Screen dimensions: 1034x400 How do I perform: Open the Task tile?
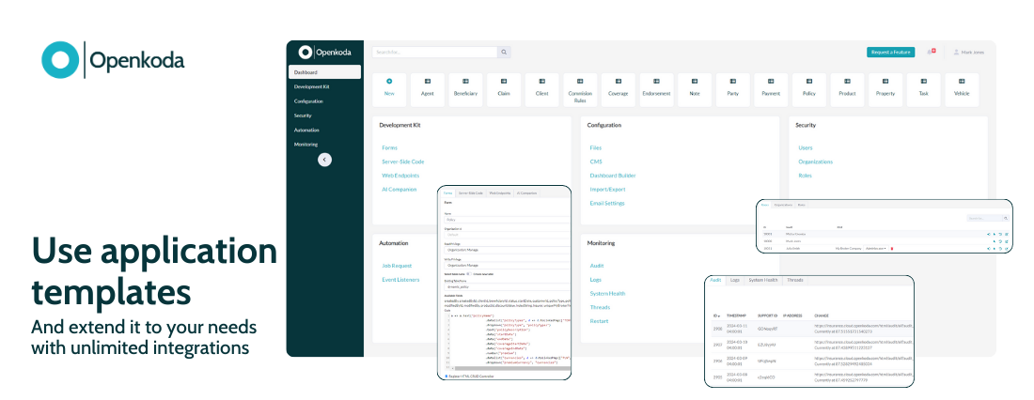coord(923,89)
